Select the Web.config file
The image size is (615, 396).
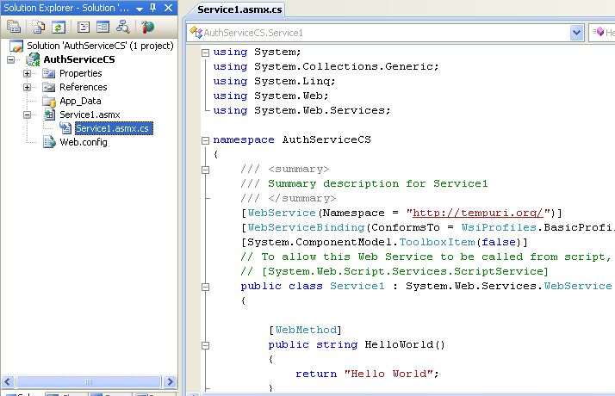pos(84,142)
